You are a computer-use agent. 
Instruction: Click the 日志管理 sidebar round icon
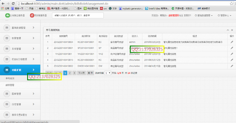7,104
